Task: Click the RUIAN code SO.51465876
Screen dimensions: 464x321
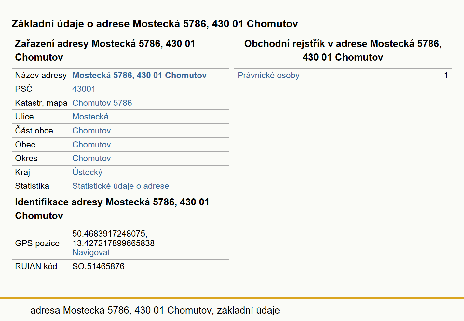Action: pos(98,266)
